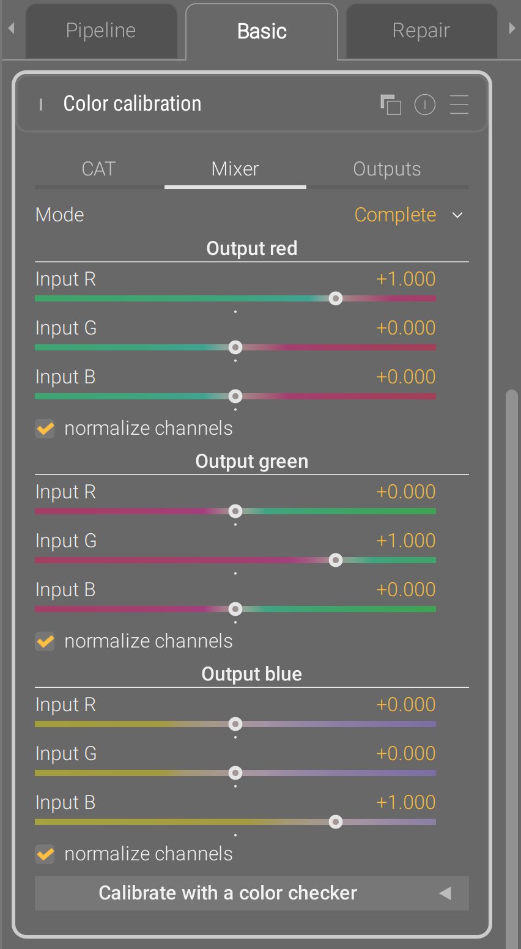Switch to the Pipeline module group
The height and width of the screenshot is (949, 521).
101,31
